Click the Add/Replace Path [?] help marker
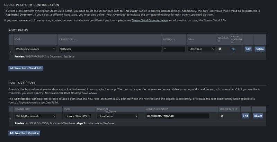Image resolution: width=277 pixels, height=142 pixels. 167,109
